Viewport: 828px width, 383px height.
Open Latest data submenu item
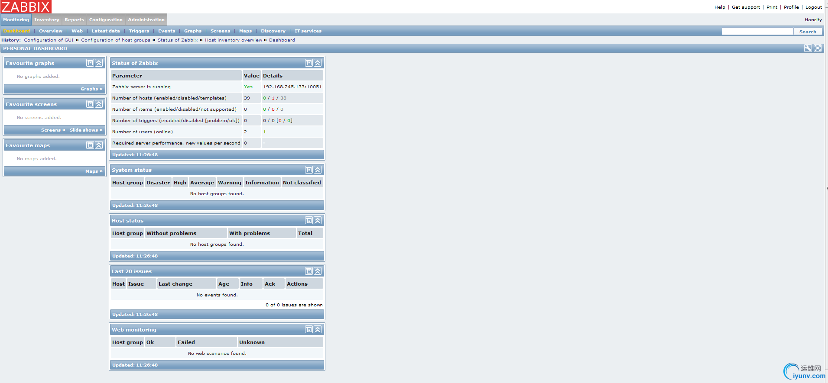tap(106, 31)
